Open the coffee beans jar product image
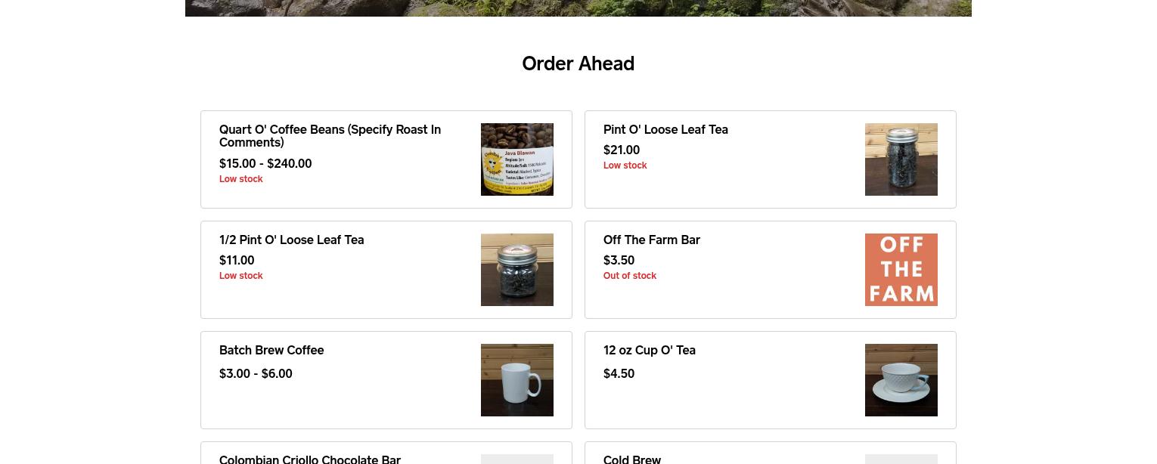Viewport: 1157px width, 464px height. (517, 159)
